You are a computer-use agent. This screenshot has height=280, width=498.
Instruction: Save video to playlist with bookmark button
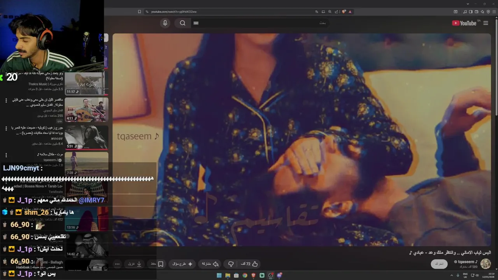pos(158,264)
